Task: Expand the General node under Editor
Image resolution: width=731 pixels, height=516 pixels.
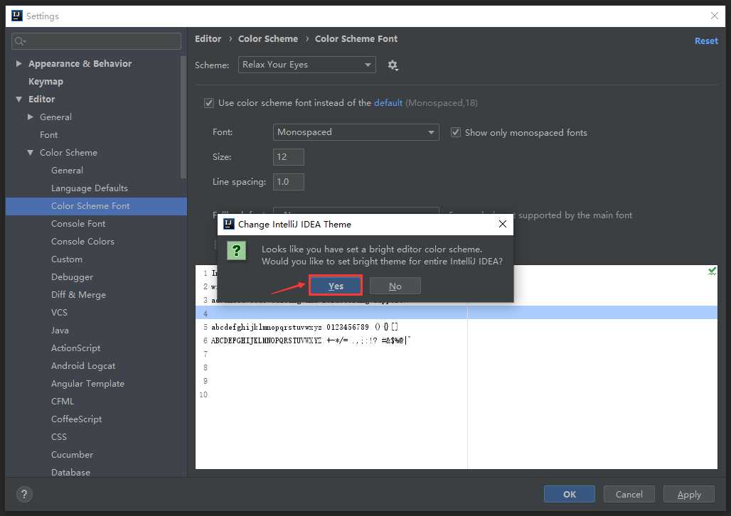Action: tap(31, 117)
